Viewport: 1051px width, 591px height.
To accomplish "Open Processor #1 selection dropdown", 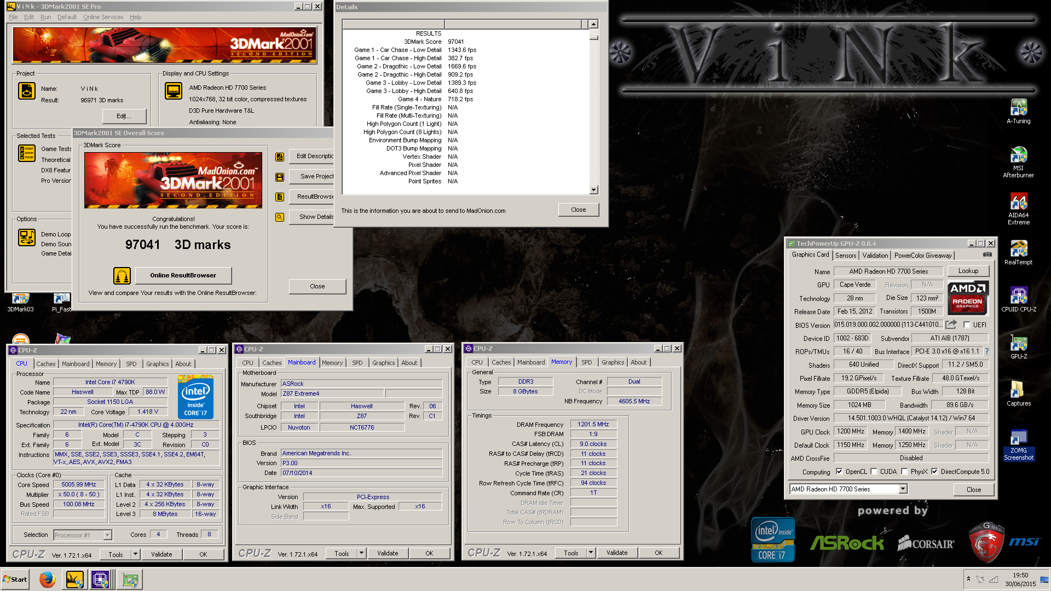I will pyautogui.click(x=107, y=535).
